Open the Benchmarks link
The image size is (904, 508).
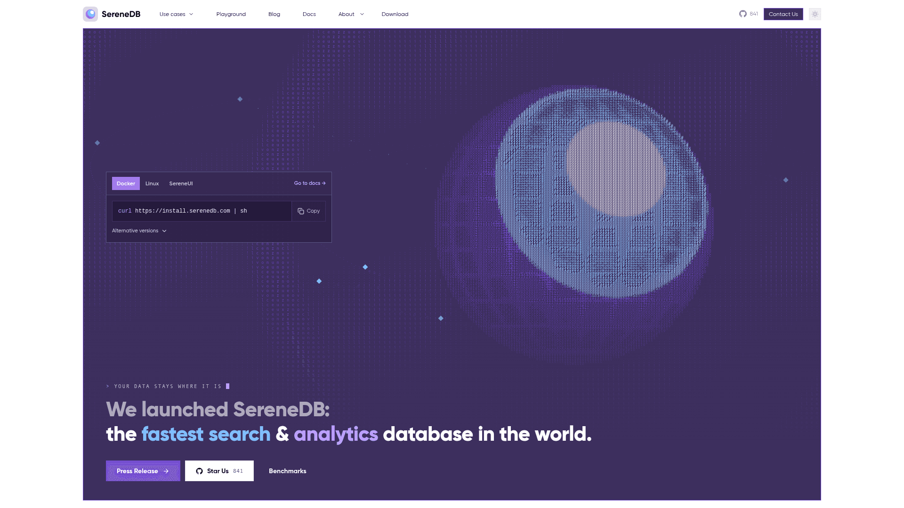coord(288,471)
